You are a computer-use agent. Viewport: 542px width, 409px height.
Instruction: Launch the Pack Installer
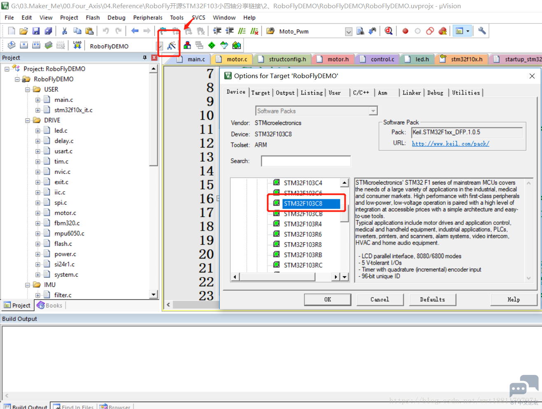point(237,45)
